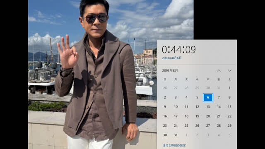265x149 pixels.
Task: Select day 19 in the calendar
Action: pos(197,116)
